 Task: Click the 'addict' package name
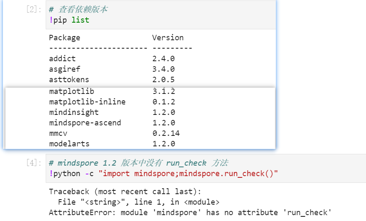62,59
